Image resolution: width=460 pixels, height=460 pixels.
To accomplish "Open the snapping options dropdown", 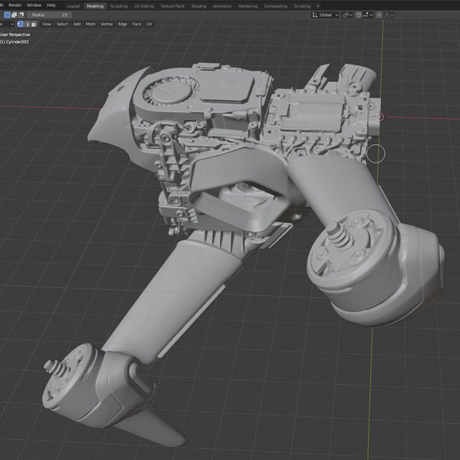I will point(368,15).
